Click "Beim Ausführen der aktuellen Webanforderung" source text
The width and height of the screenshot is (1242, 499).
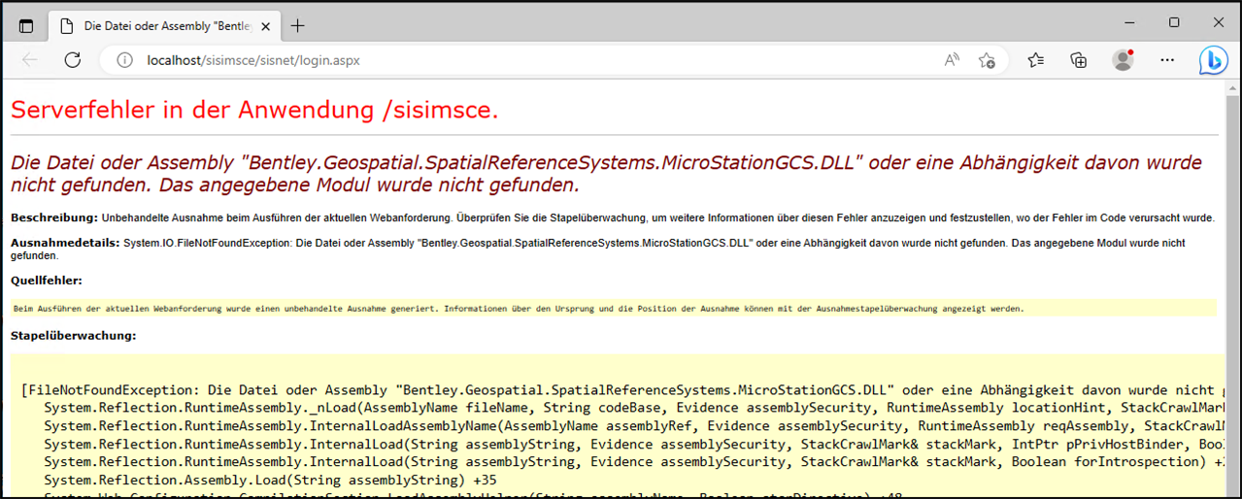click(519, 309)
